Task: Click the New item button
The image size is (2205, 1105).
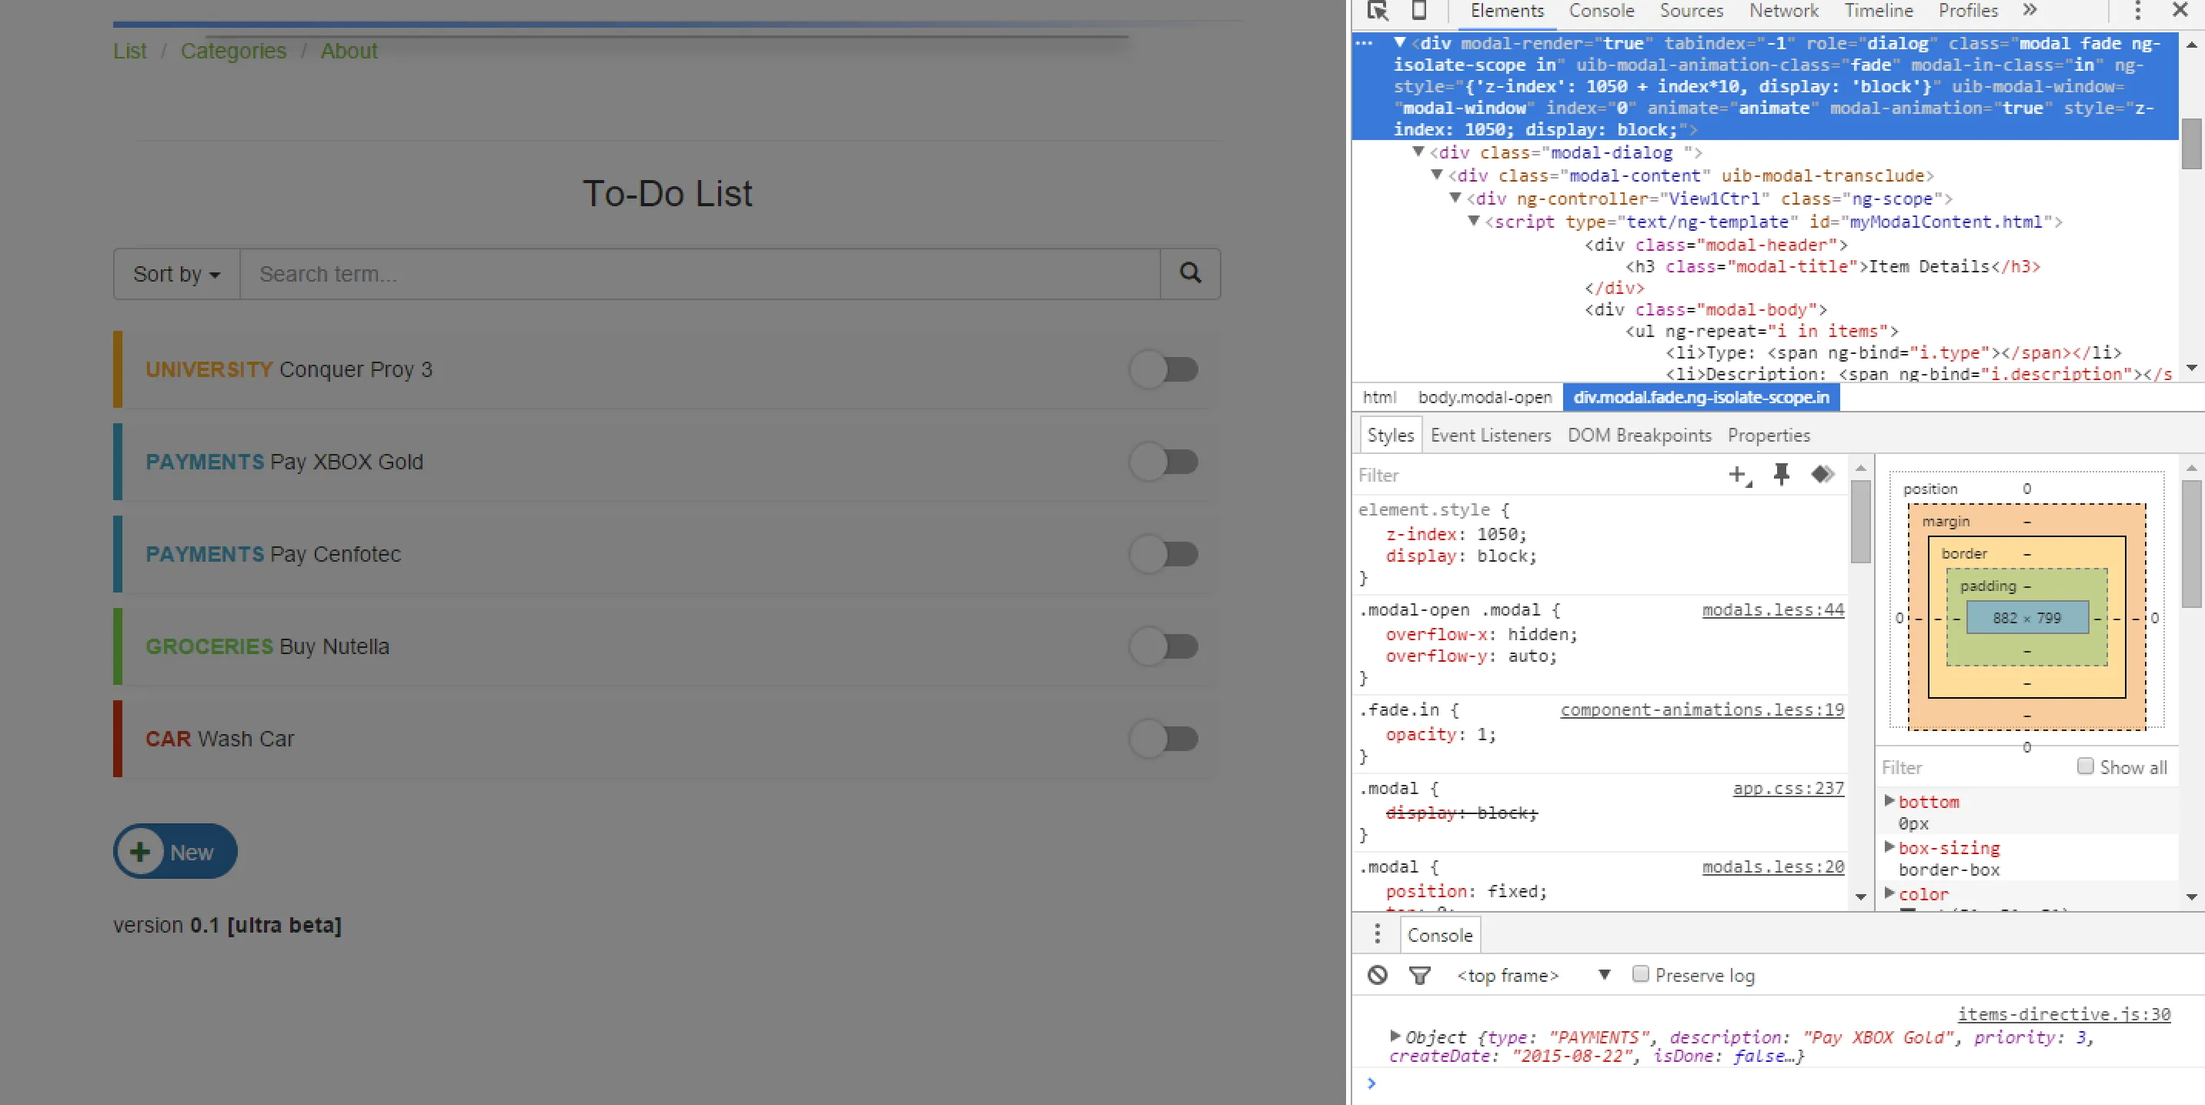Action: click(x=175, y=852)
